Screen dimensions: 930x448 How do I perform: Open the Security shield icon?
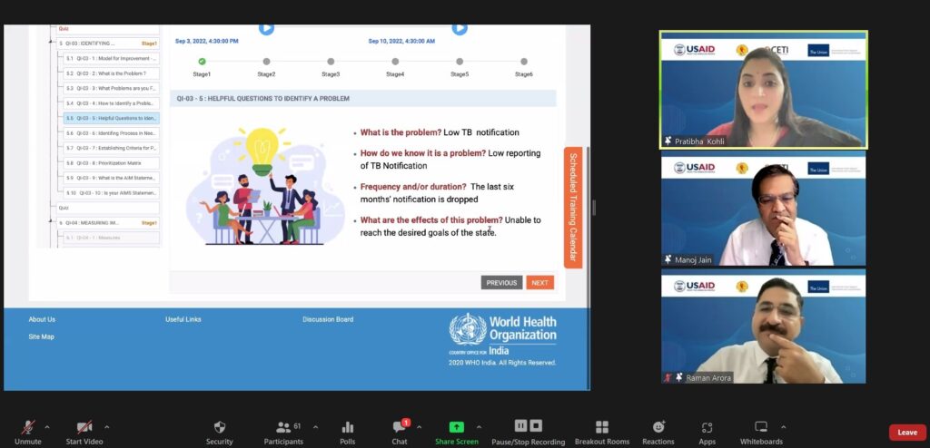point(219,426)
